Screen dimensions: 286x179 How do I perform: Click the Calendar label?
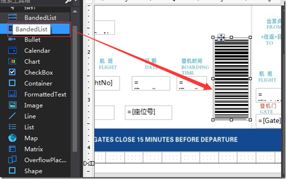pyautogui.click(x=37, y=51)
